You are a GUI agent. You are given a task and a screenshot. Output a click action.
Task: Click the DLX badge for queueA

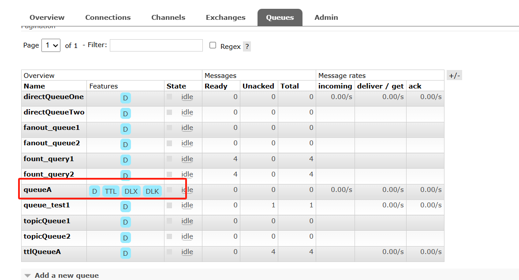[131, 192]
